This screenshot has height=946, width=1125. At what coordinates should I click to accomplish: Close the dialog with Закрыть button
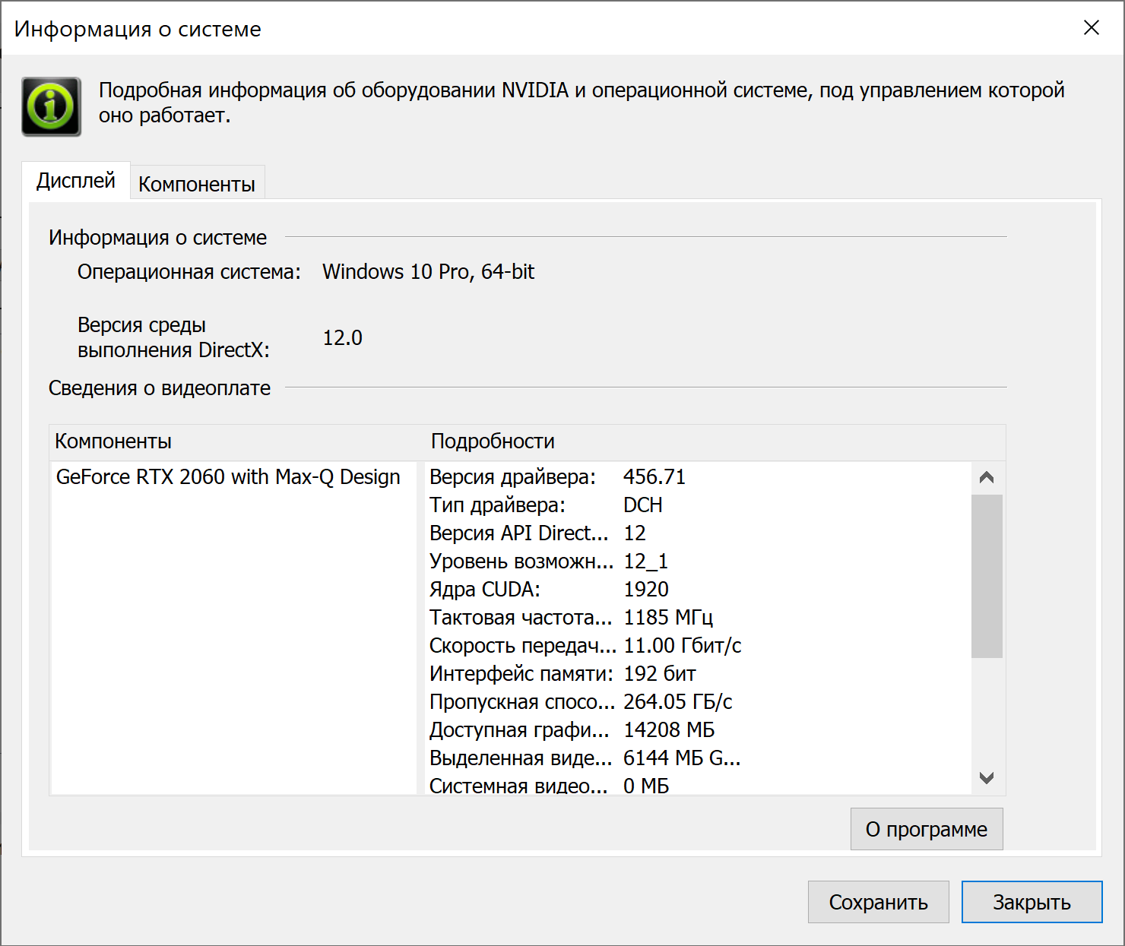click(x=1032, y=902)
